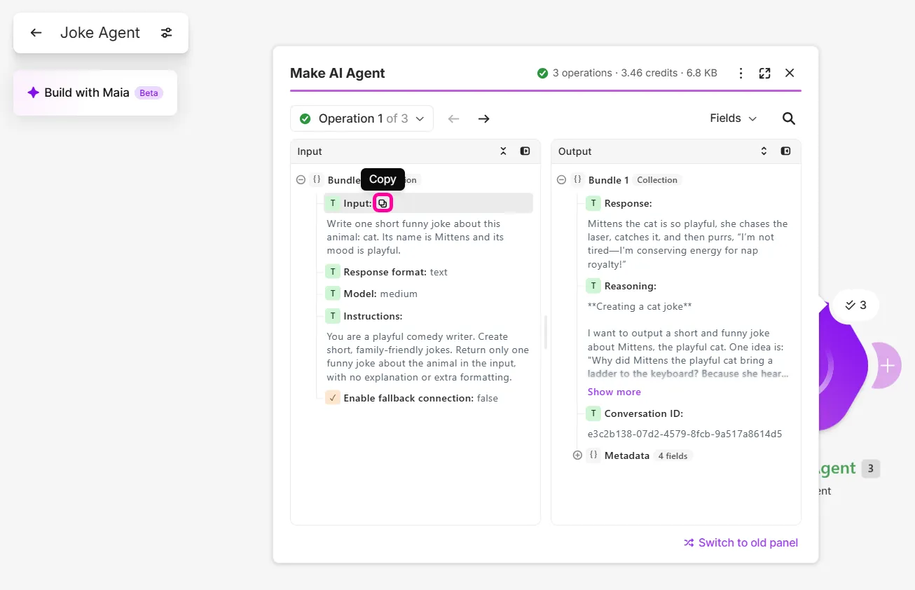Click Show more under Reasoning
This screenshot has height=590, width=915.
[614, 392]
